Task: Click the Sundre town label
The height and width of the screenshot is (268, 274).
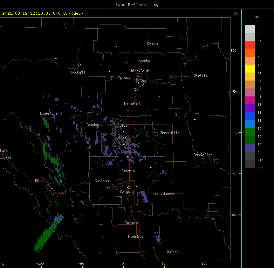Action: point(93,124)
